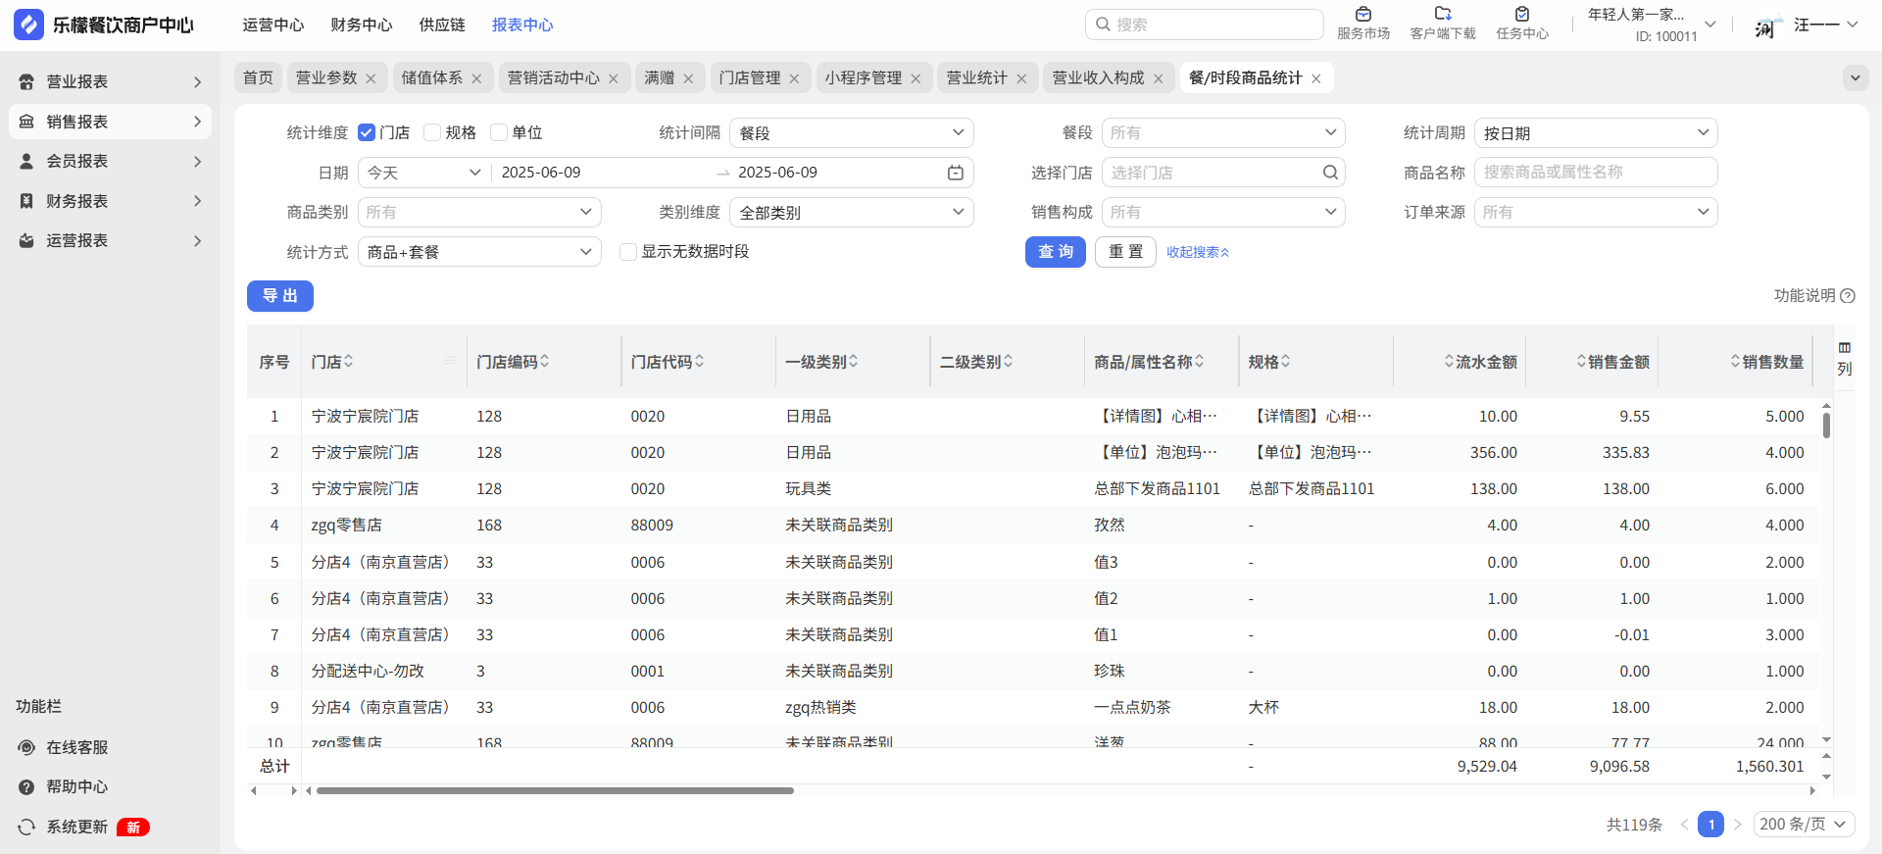Click the 销售报表 sidebar icon
This screenshot has height=854, width=1882.
click(26, 122)
